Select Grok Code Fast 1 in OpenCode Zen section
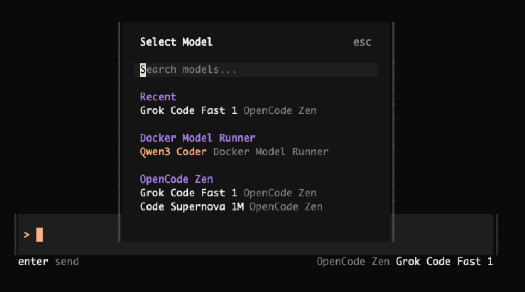 tap(188, 193)
